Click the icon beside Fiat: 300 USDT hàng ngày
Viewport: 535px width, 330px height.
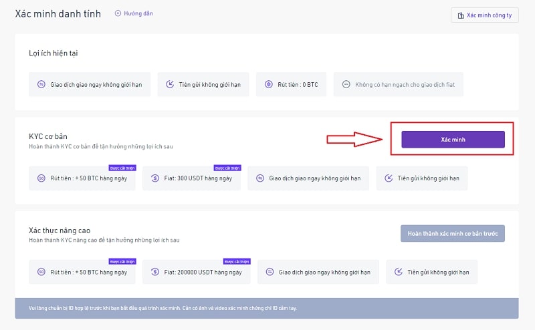(154, 178)
